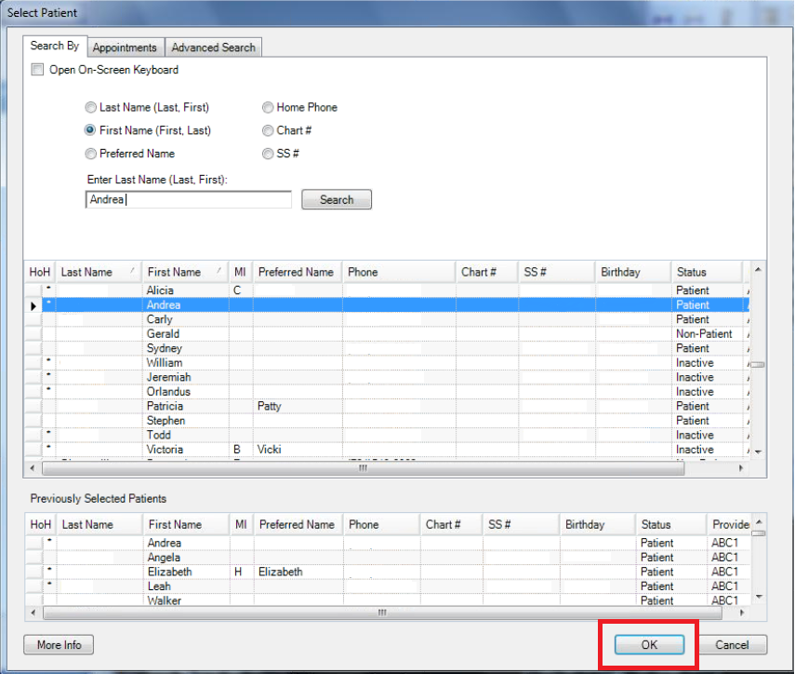The image size is (795, 674).
Task: Select the Home Phone radio button
Action: (x=268, y=107)
